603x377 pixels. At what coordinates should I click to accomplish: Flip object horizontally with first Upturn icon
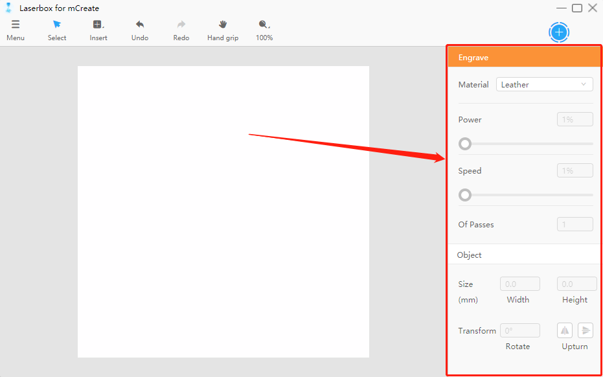pos(565,330)
